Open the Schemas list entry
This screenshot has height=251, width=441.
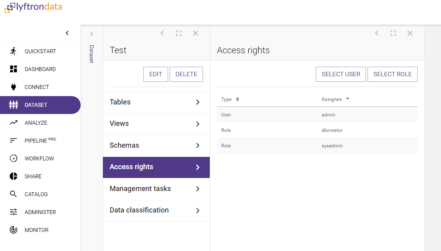[x=157, y=145]
